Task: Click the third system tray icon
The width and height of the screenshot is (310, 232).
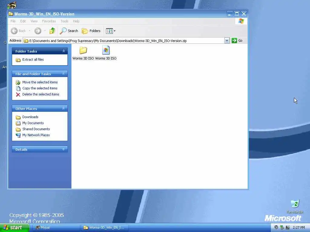Action: click(x=288, y=227)
